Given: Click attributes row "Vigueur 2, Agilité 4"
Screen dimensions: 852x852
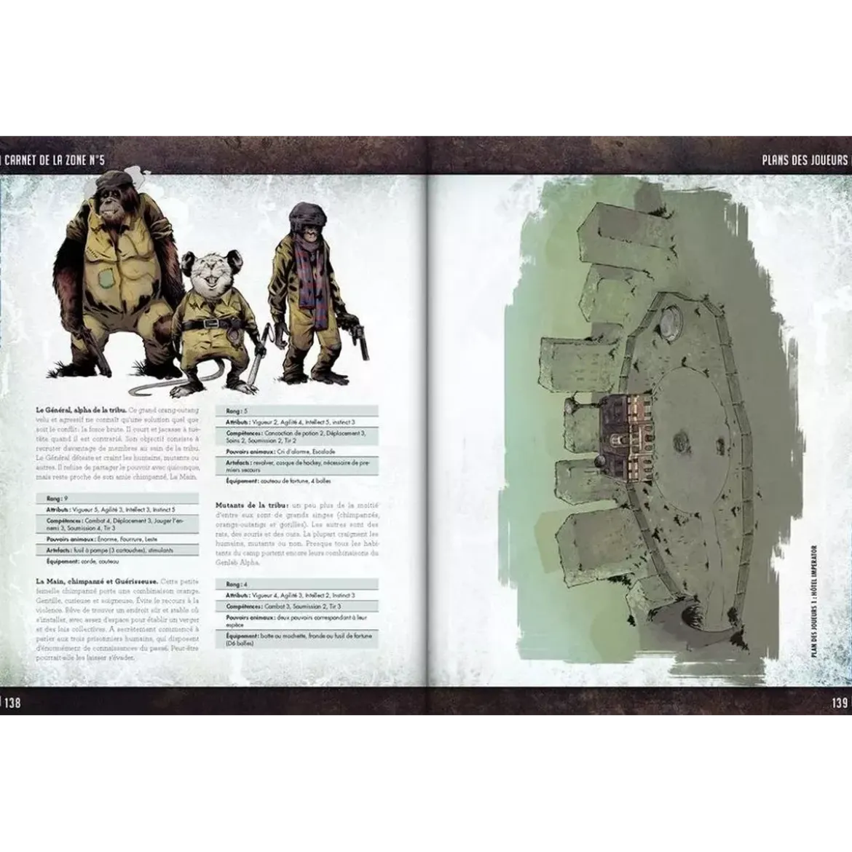Looking at the screenshot, I should pos(296,422).
